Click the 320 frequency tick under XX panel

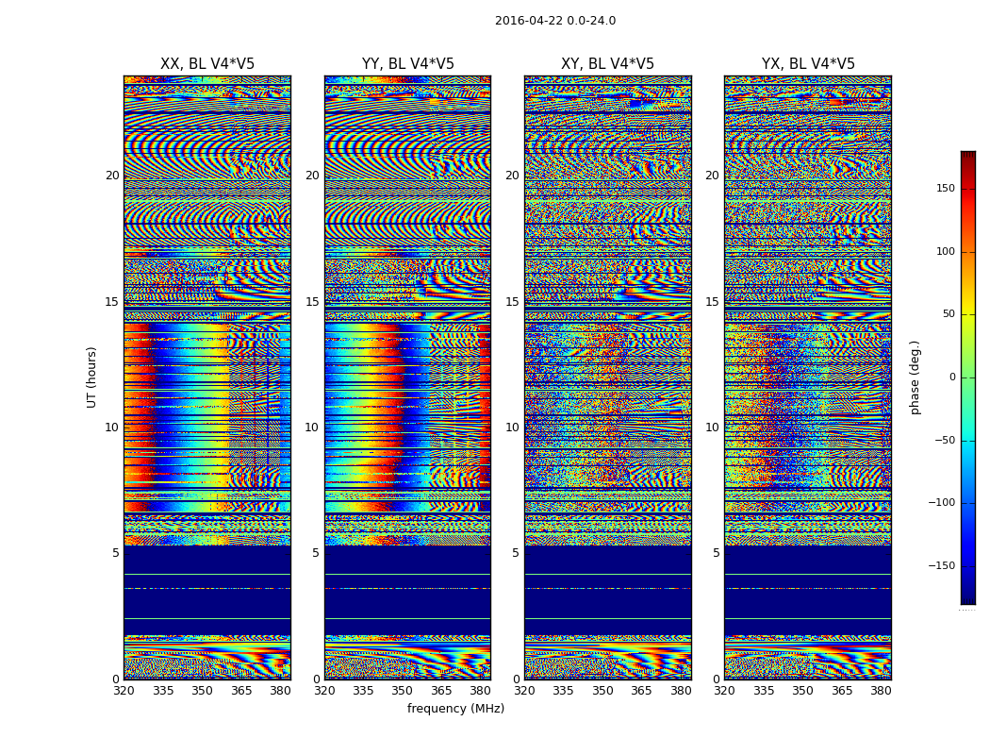(x=124, y=691)
